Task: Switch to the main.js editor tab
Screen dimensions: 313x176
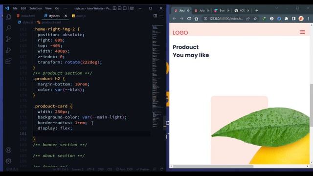Action: pyautogui.click(x=79, y=16)
